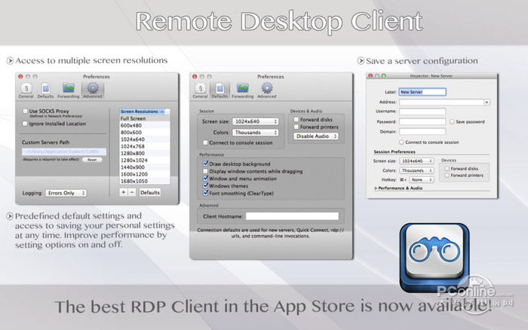The image size is (528, 330).
Task: Expand the Performance & Audio section
Action: click(x=377, y=188)
